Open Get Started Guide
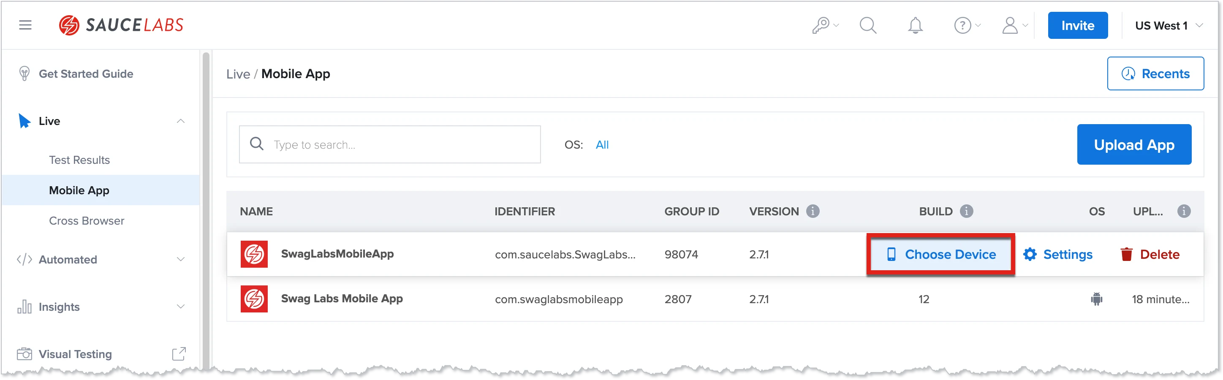Screen dimensions: 1223x380 pos(86,73)
